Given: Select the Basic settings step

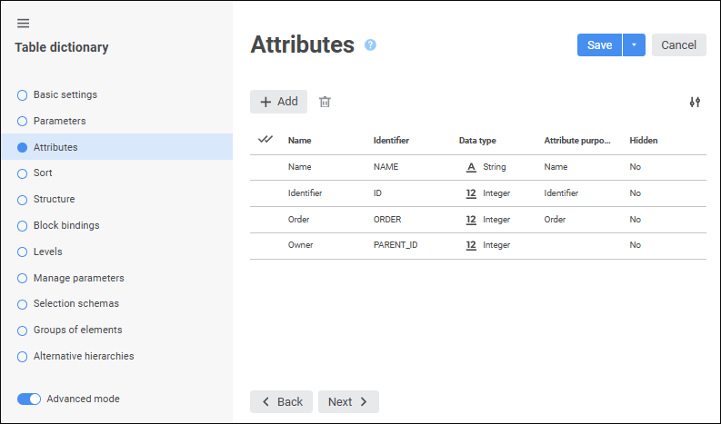Looking at the screenshot, I should coord(65,94).
